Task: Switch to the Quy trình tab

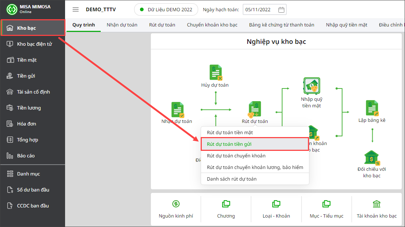Action: pos(84,25)
